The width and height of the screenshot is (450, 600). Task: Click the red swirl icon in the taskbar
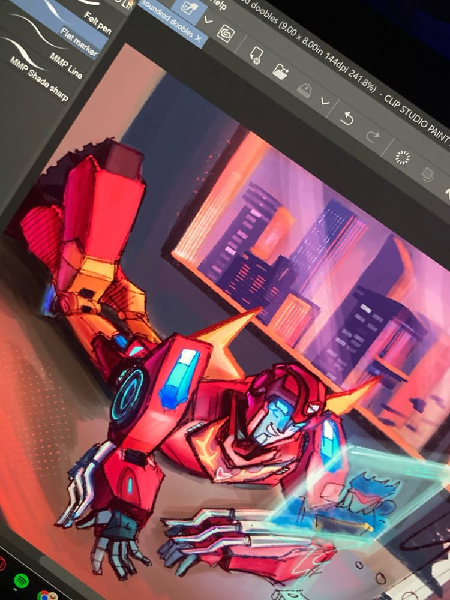2,564
